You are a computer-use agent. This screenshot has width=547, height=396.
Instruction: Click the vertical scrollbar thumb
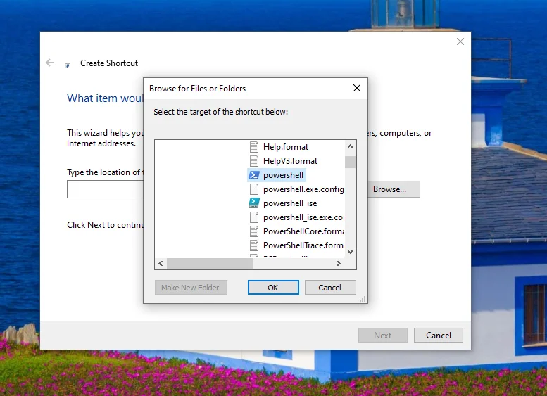pyautogui.click(x=350, y=162)
